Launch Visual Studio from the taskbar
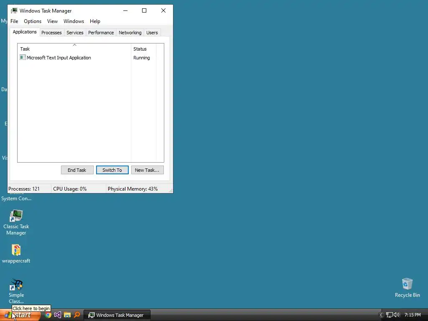The image size is (428, 321). 58,315
